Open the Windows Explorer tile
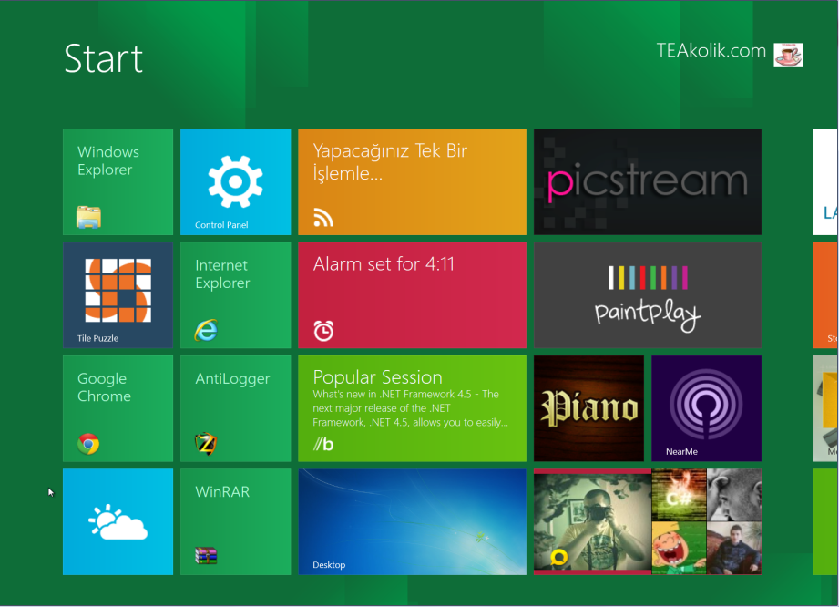The image size is (839, 607). (x=118, y=181)
